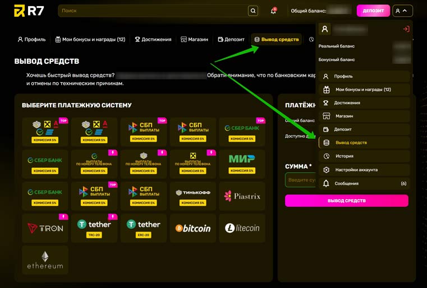Screen dimensions: 427x288
Task: Select Tether TRC-20 payment option
Action: pos(94,228)
